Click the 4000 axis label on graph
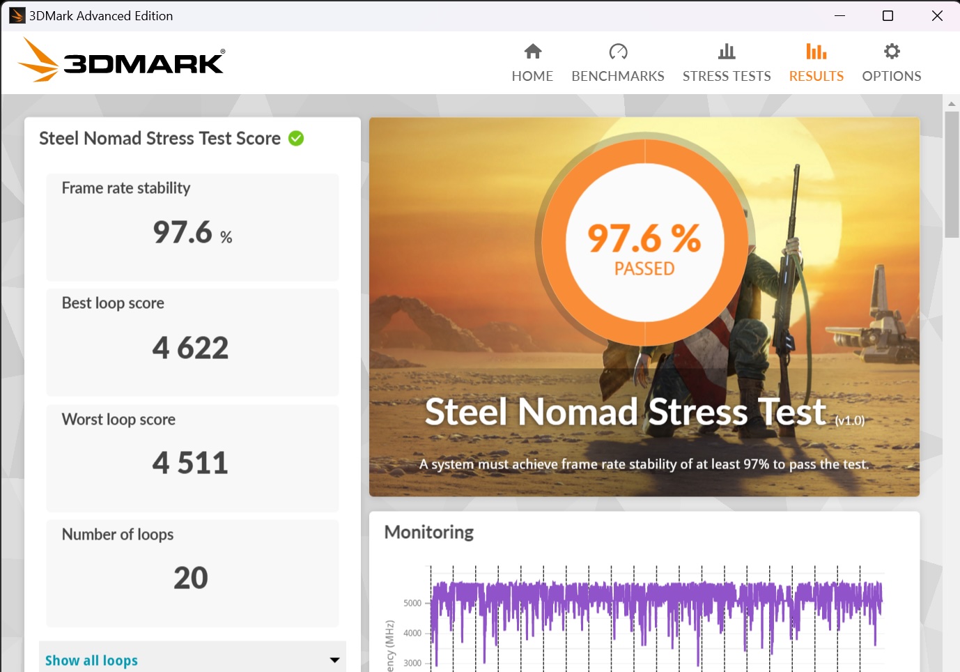The image size is (960, 672). click(412, 633)
